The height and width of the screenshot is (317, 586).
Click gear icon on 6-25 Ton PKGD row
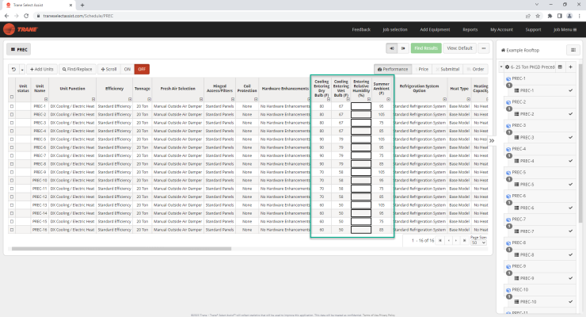coord(507,67)
